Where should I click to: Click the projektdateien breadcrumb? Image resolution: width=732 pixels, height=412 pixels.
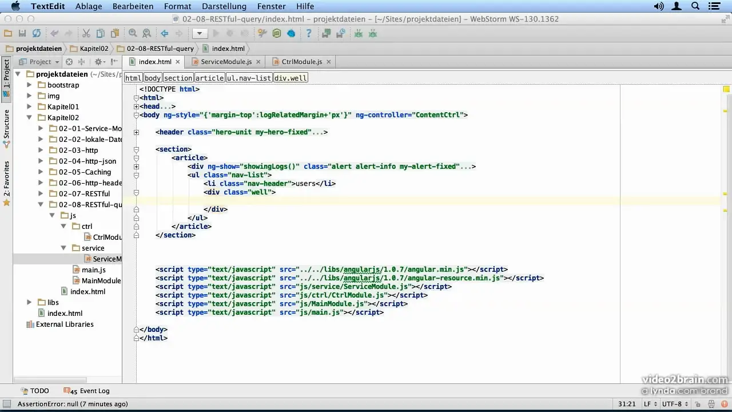34,49
